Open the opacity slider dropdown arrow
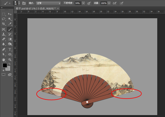This screenshot has height=117, width=165. [83, 3]
